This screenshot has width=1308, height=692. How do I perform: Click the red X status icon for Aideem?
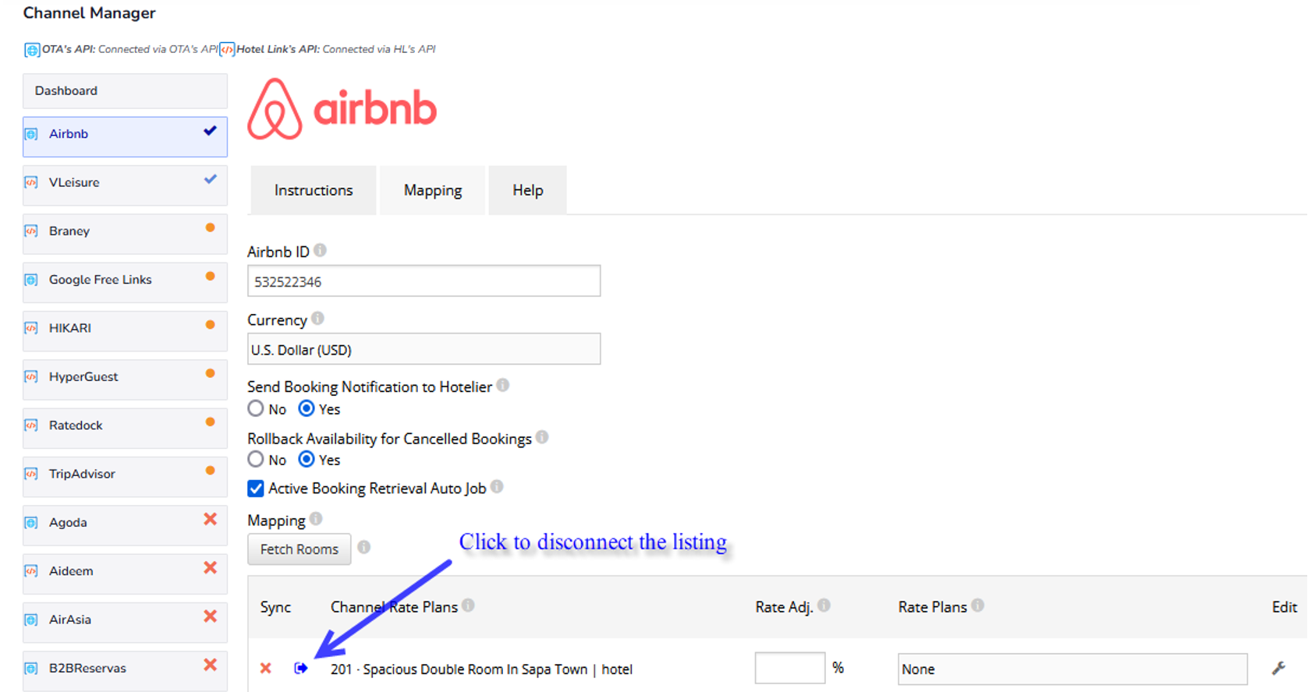(x=210, y=567)
